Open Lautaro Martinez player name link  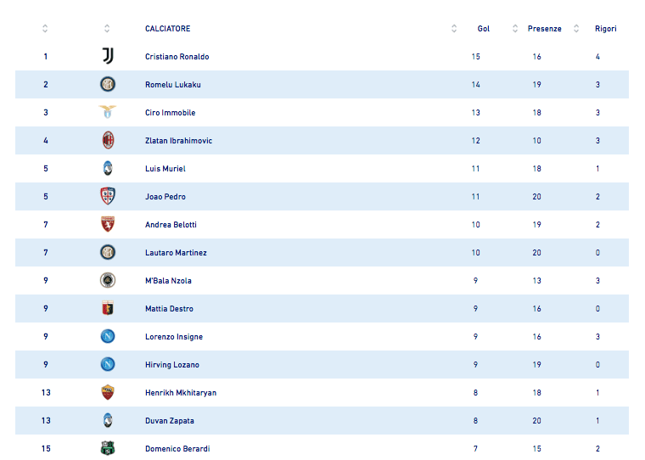(176, 252)
